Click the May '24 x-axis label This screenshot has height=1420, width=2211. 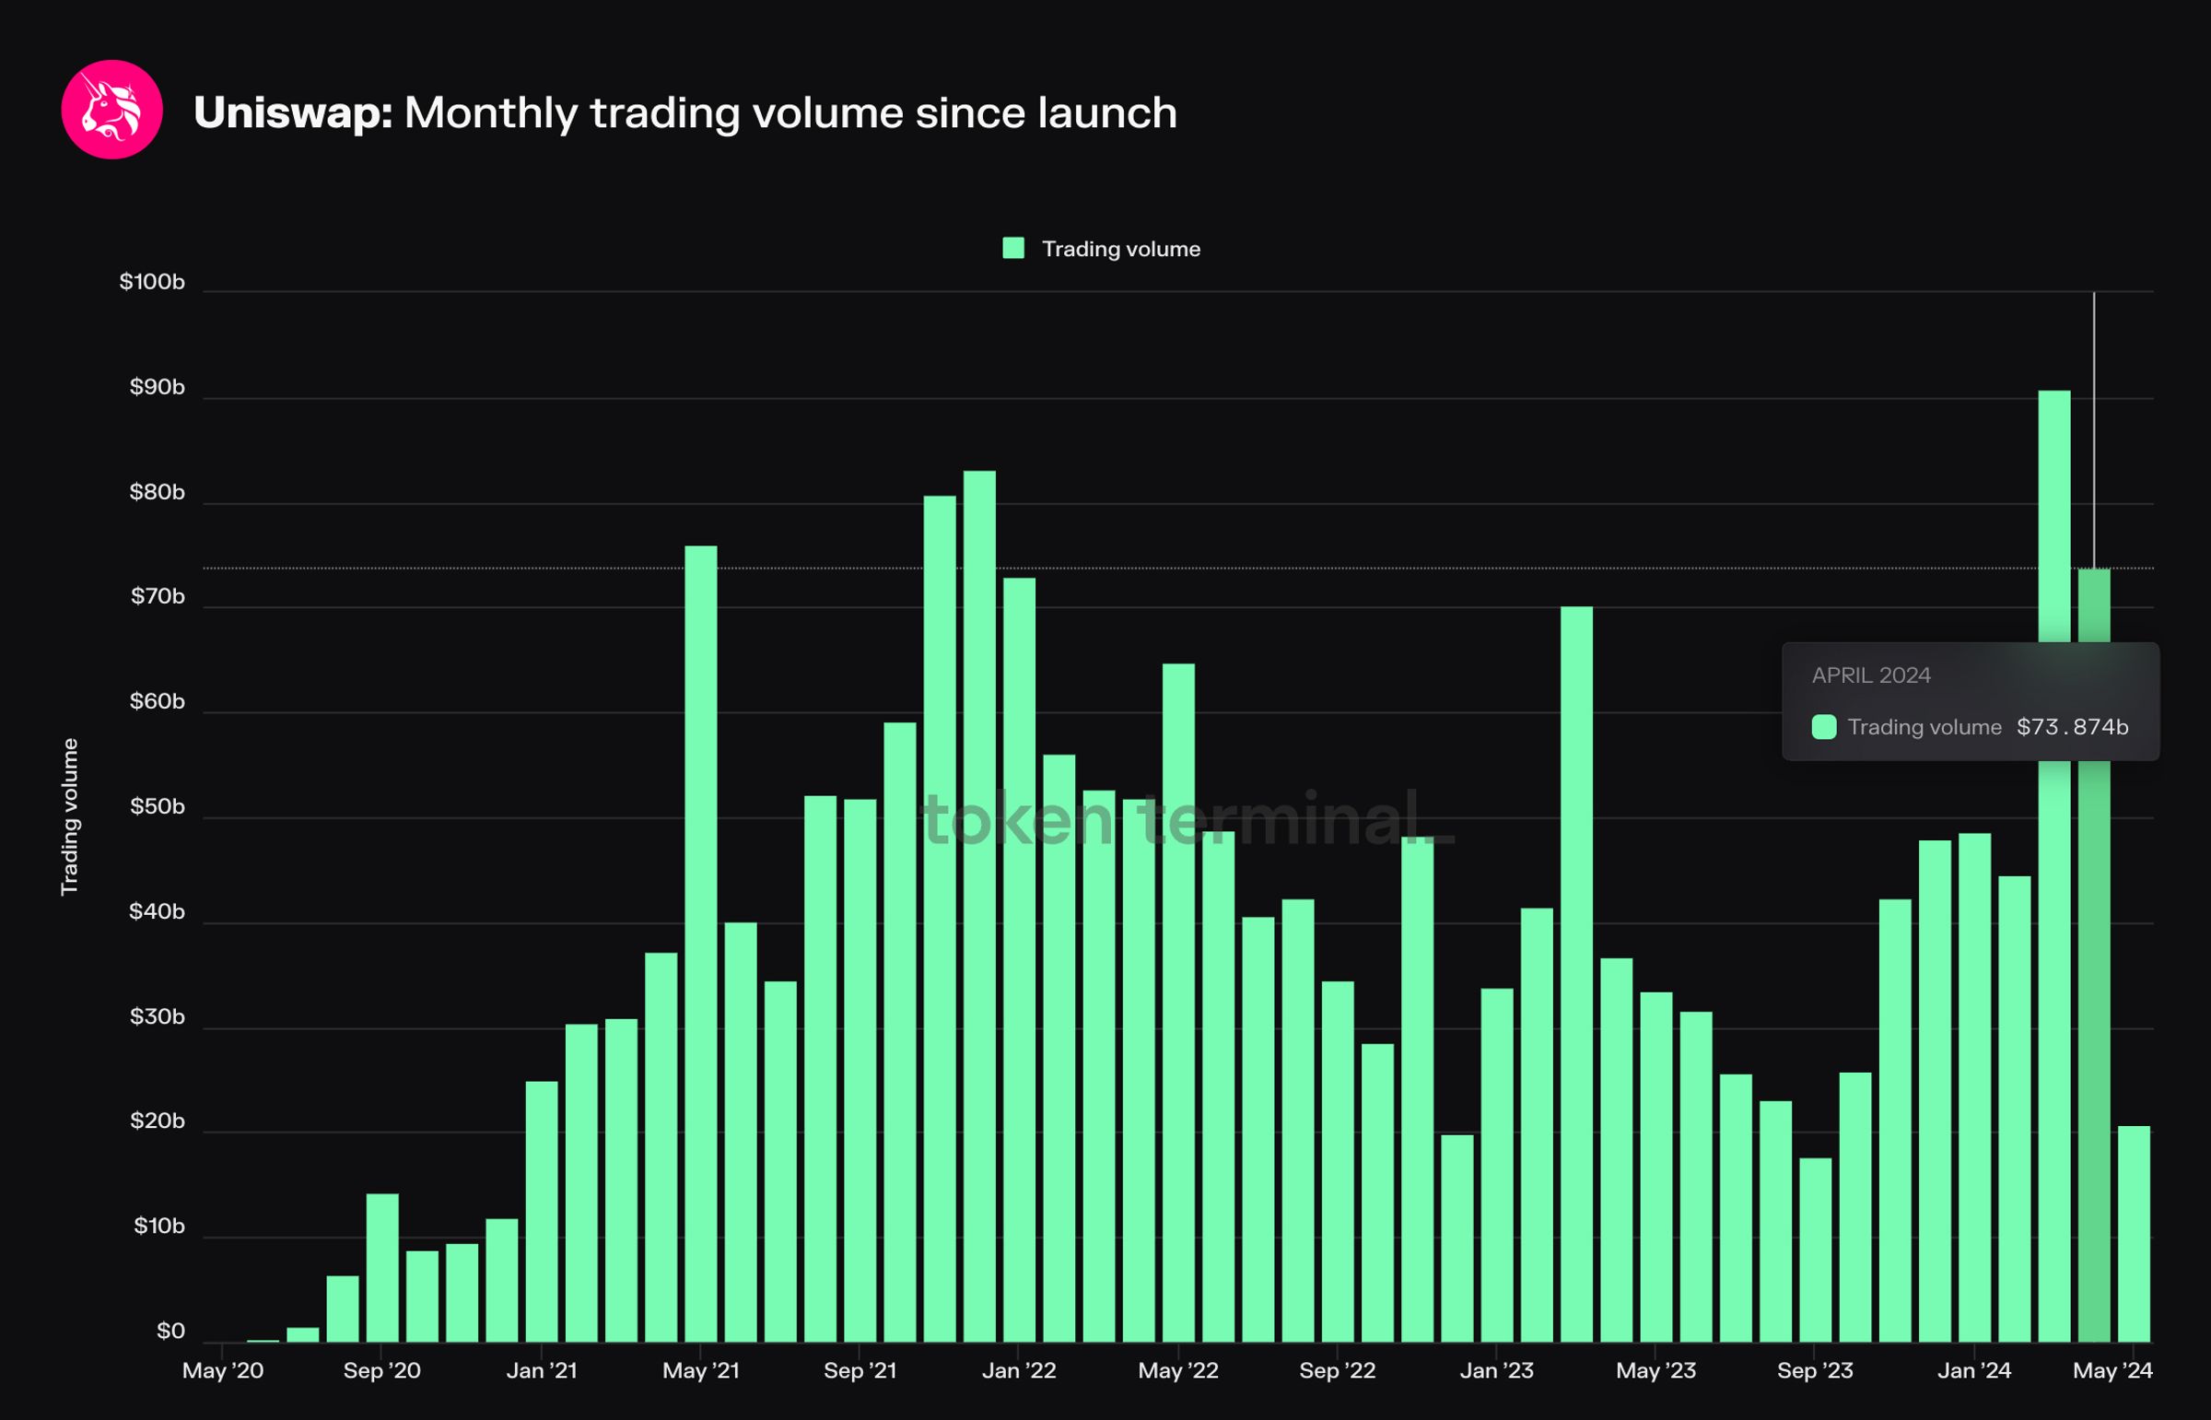tap(2112, 1371)
